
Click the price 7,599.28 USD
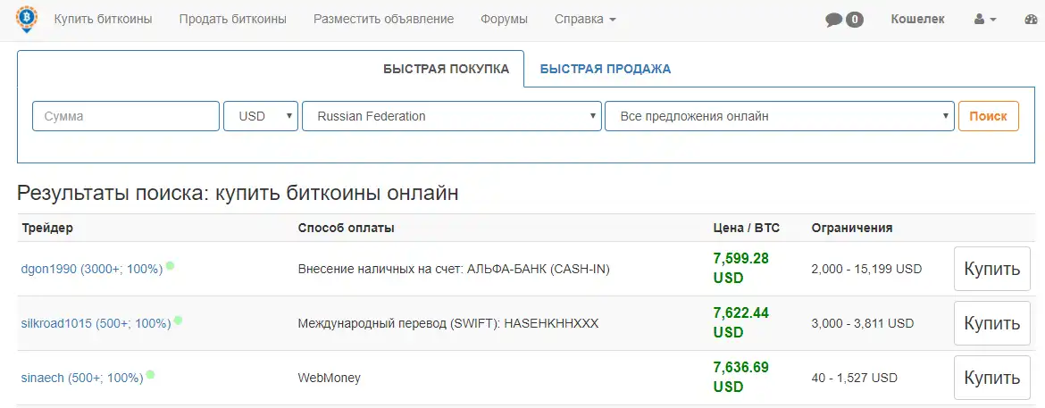740,268
